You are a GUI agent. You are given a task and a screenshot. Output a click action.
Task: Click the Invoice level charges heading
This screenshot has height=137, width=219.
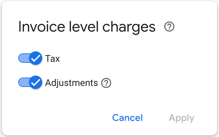[x=87, y=27]
